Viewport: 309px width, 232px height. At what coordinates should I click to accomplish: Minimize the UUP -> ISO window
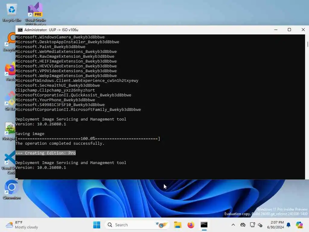coord(276,30)
